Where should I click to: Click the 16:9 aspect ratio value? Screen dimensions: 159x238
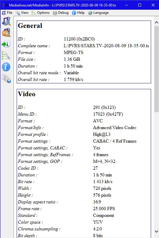point(97,202)
